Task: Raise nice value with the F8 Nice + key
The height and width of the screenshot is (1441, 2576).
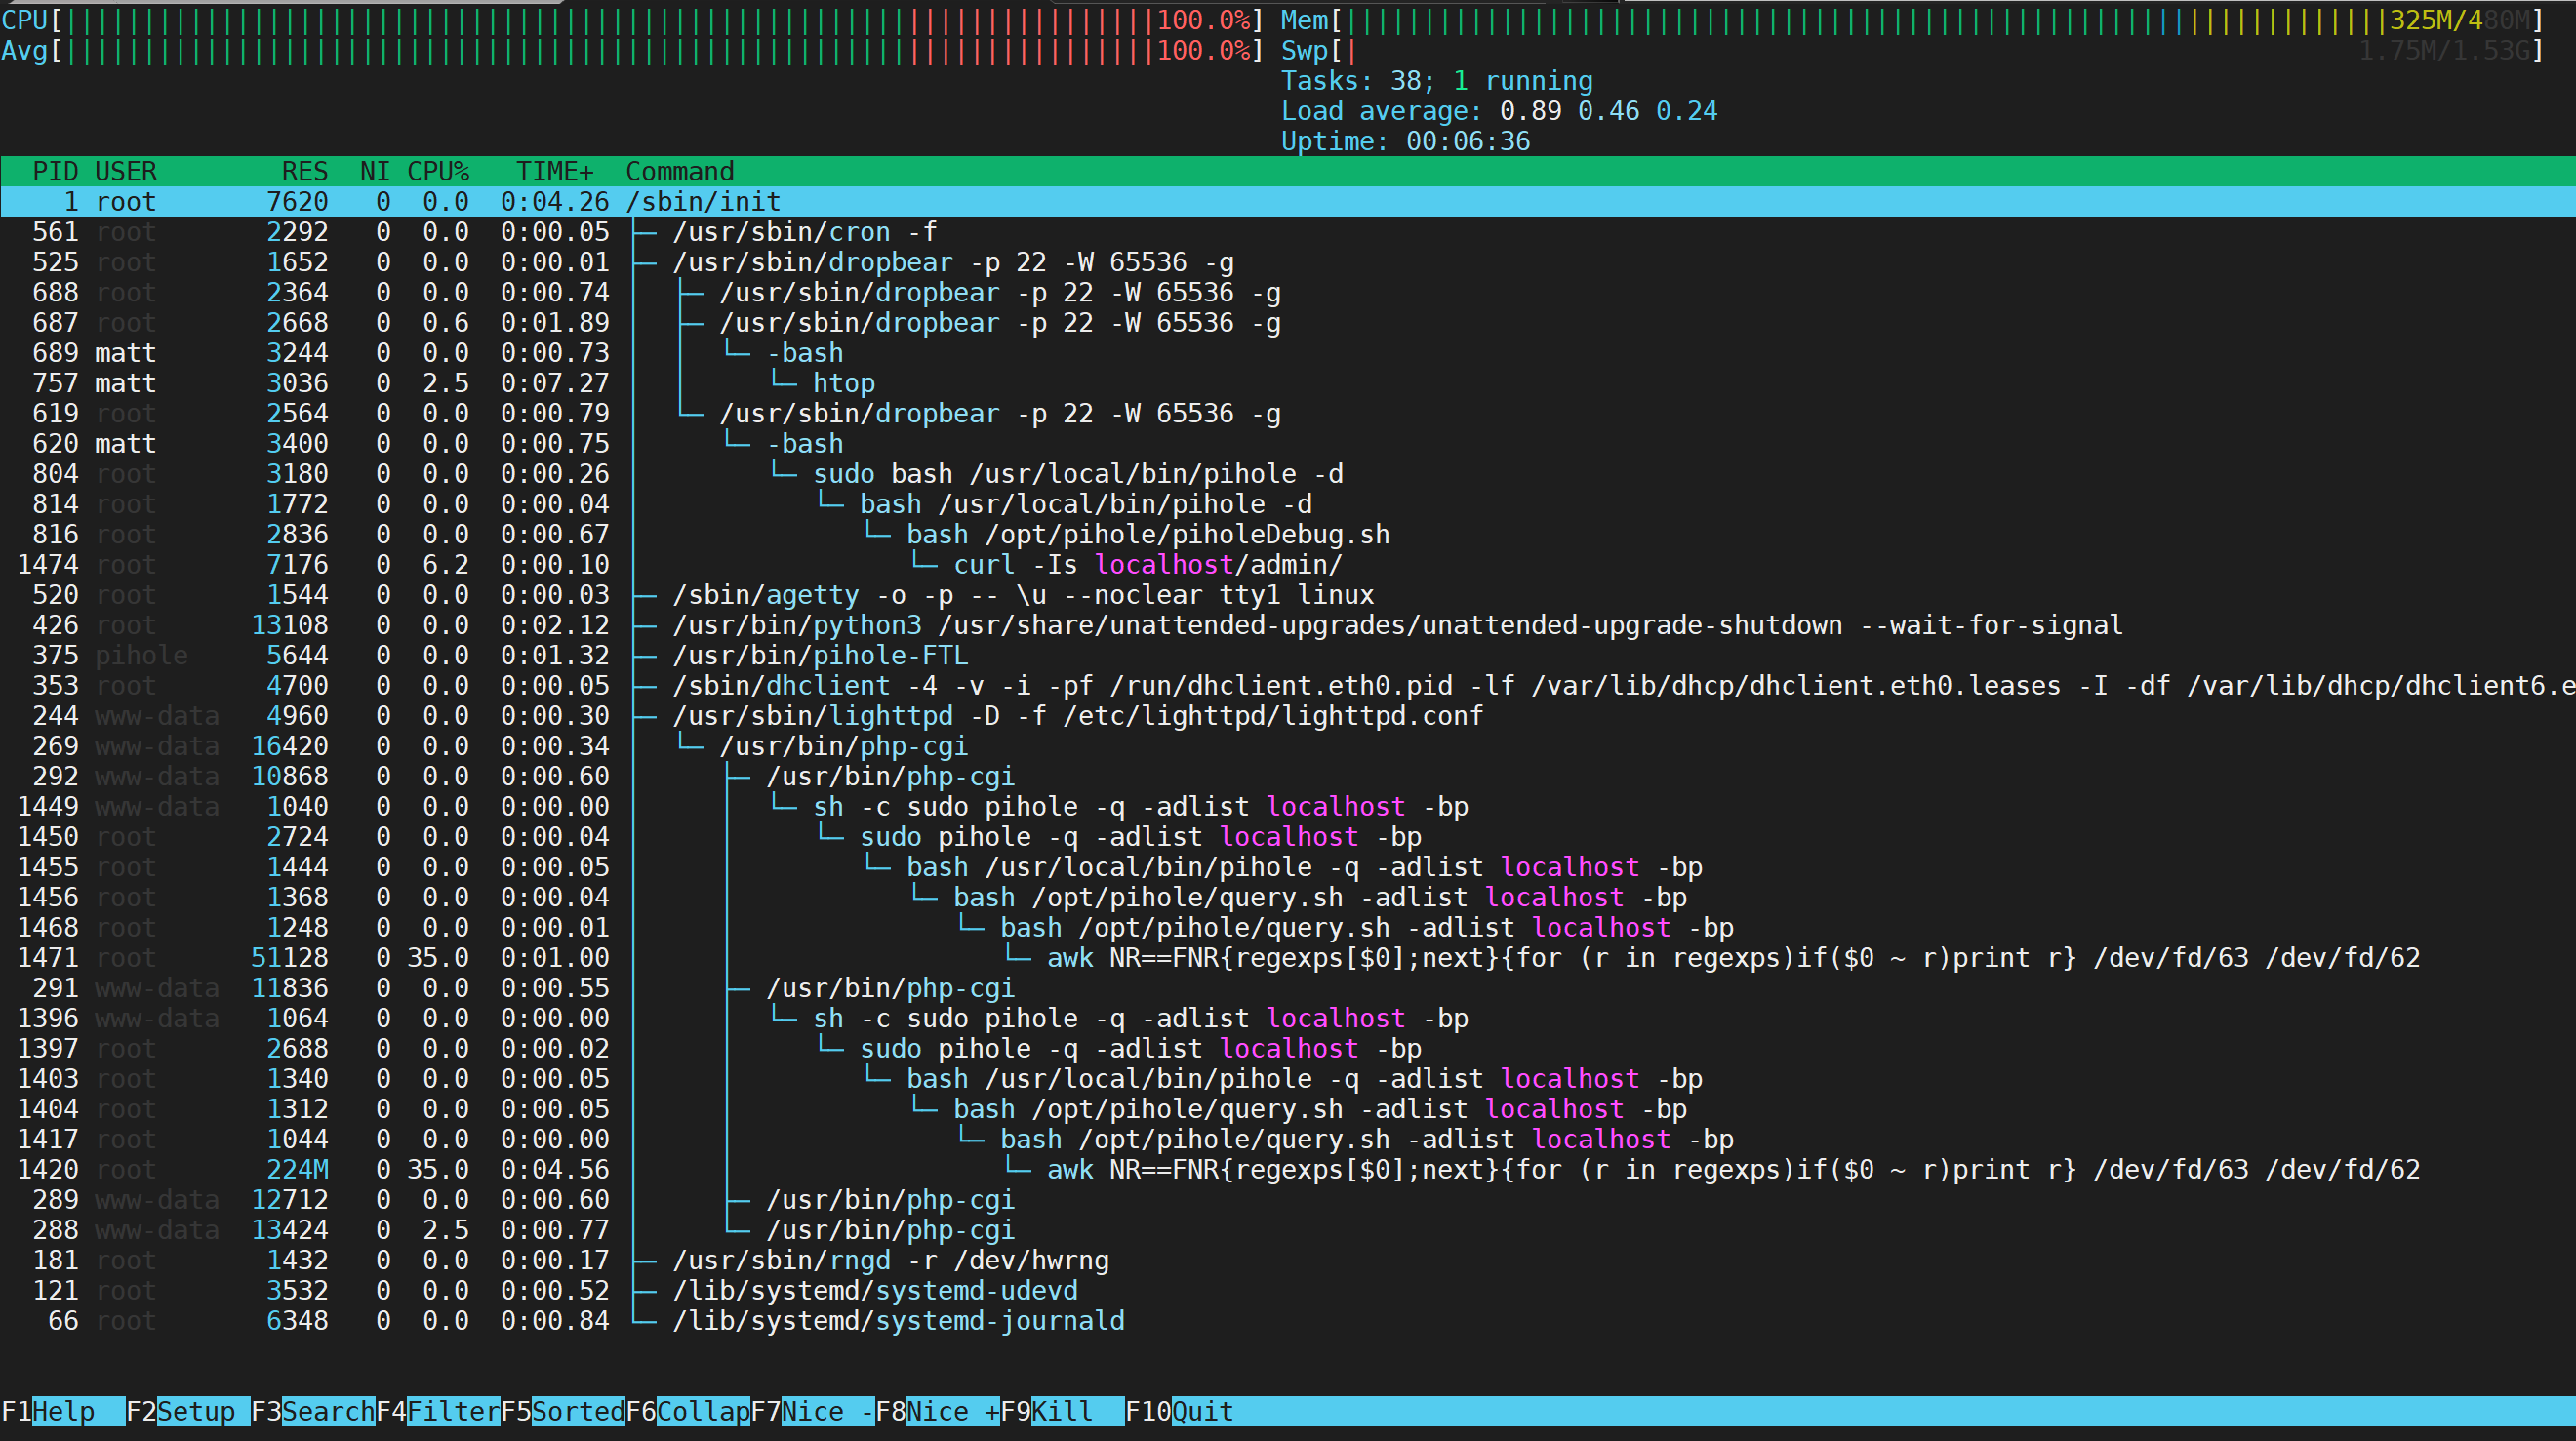Action: pyautogui.click(x=937, y=1411)
